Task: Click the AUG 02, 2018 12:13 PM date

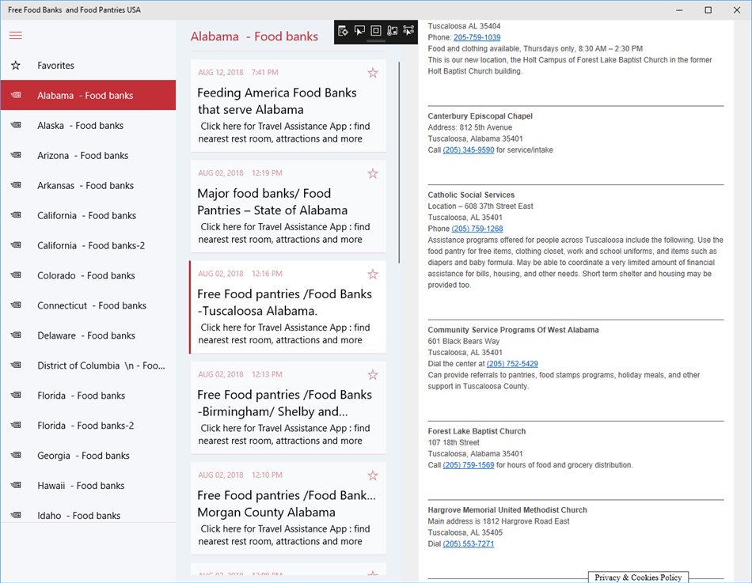Action: [241, 374]
